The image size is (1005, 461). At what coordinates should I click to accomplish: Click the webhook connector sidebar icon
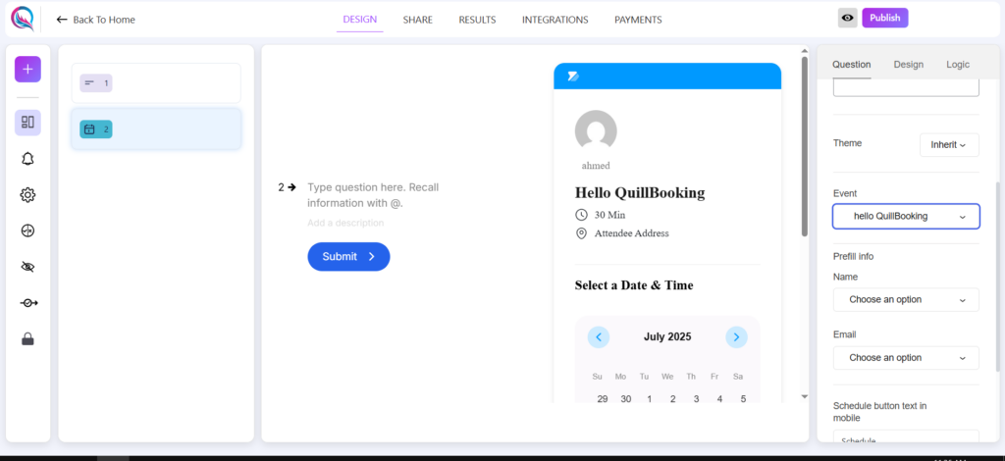pyautogui.click(x=28, y=303)
